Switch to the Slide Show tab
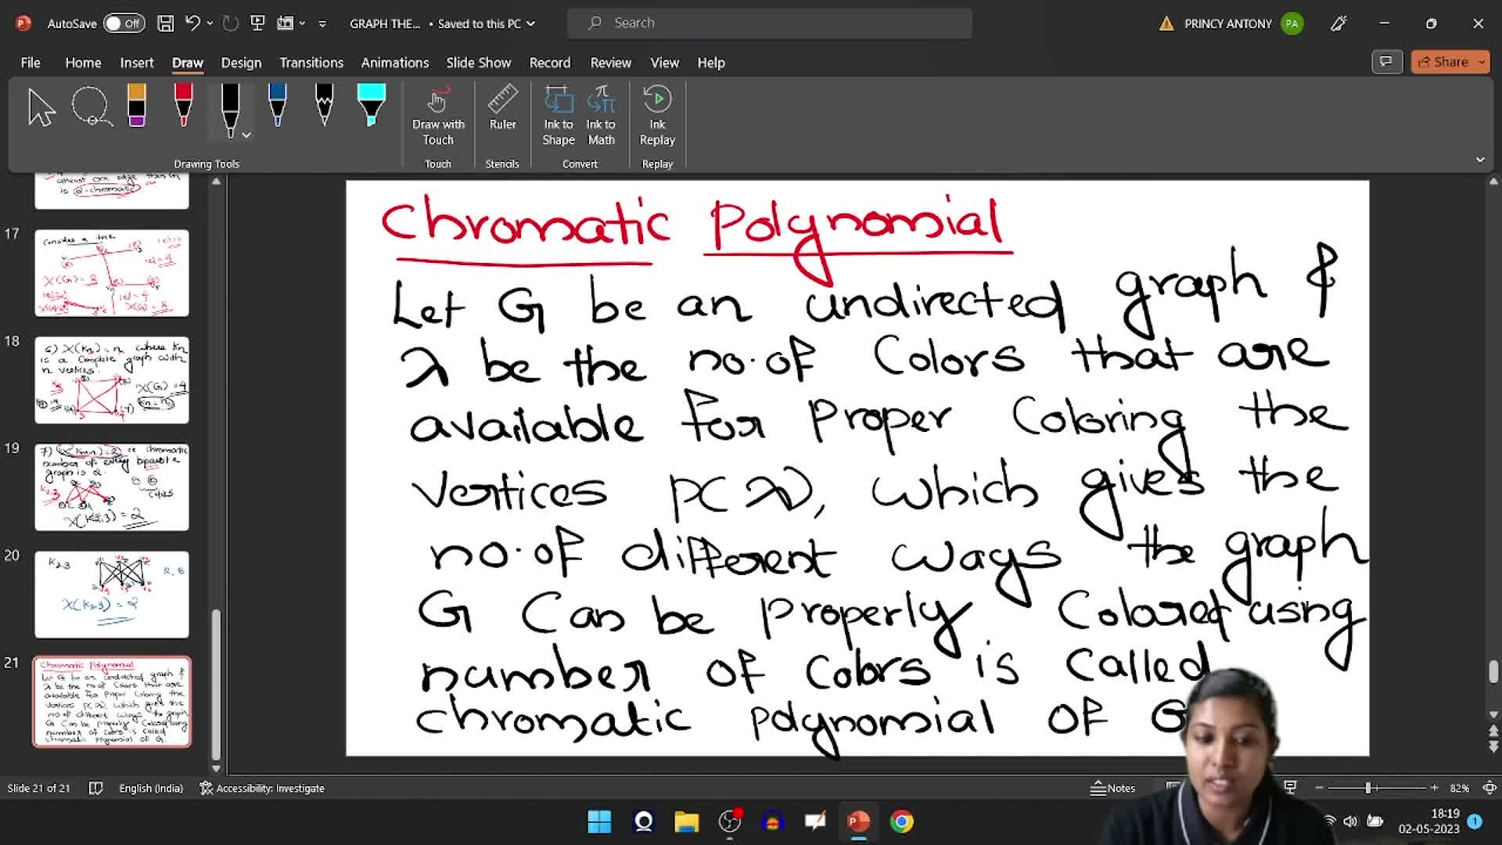This screenshot has height=845, width=1502. coord(478,63)
